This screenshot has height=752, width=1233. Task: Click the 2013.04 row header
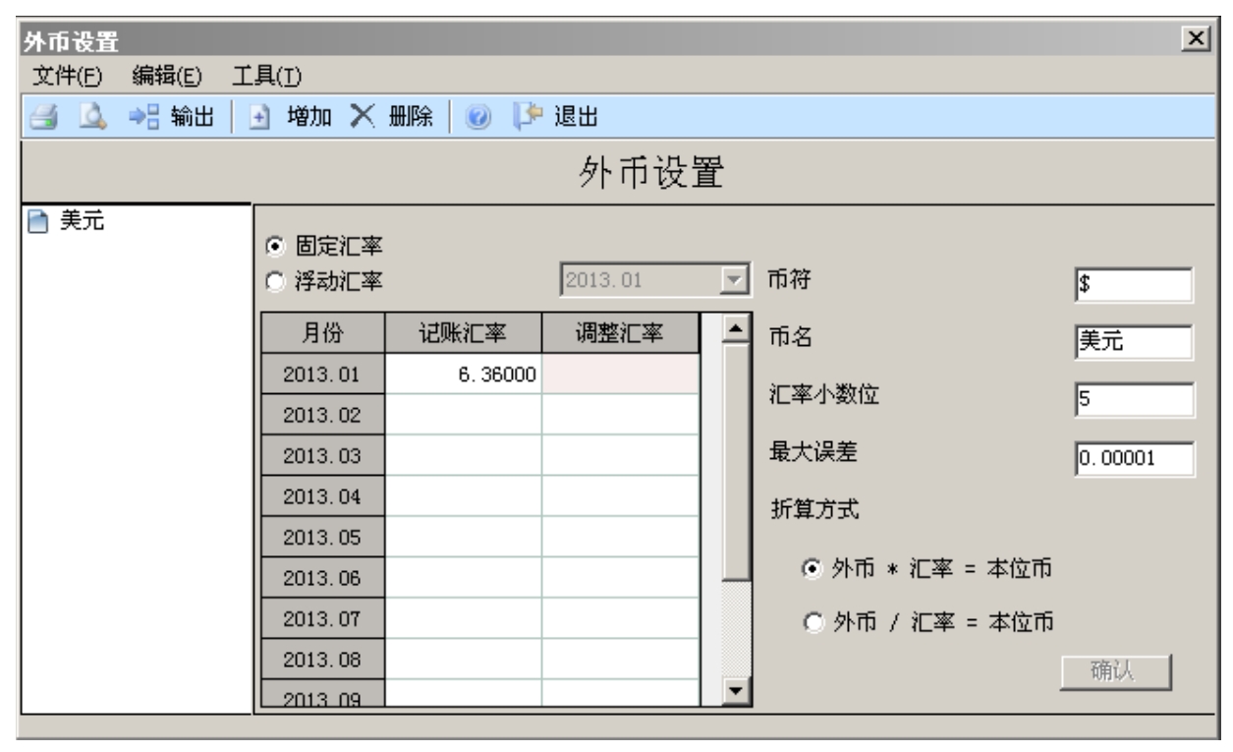click(322, 496)
